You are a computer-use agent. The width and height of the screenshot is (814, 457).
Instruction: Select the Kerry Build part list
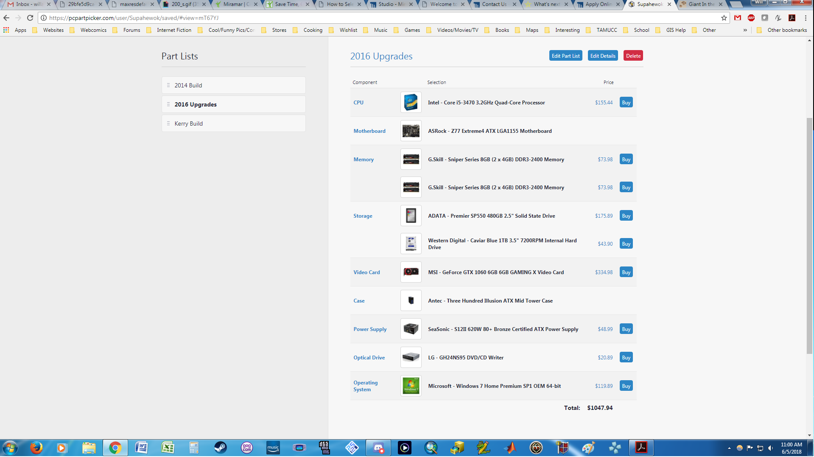click(x=233, y=123)
